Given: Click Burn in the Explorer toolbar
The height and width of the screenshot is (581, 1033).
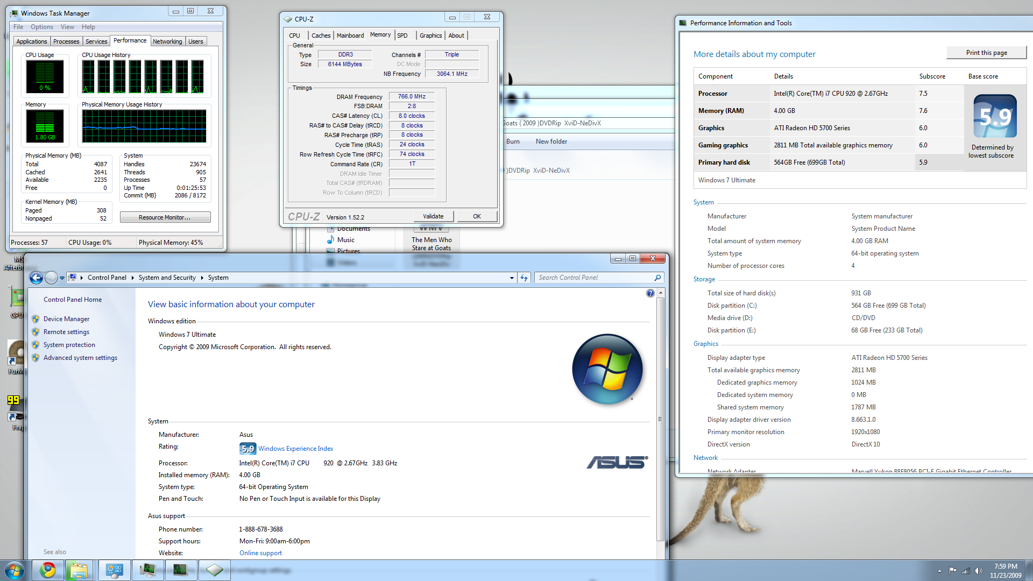Looking at the screenshot, I should pos(513,141).
